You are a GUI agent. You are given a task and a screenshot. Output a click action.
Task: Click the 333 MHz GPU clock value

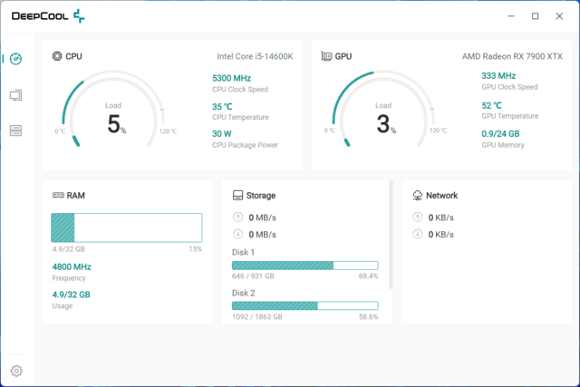click(x=498, y=76)
